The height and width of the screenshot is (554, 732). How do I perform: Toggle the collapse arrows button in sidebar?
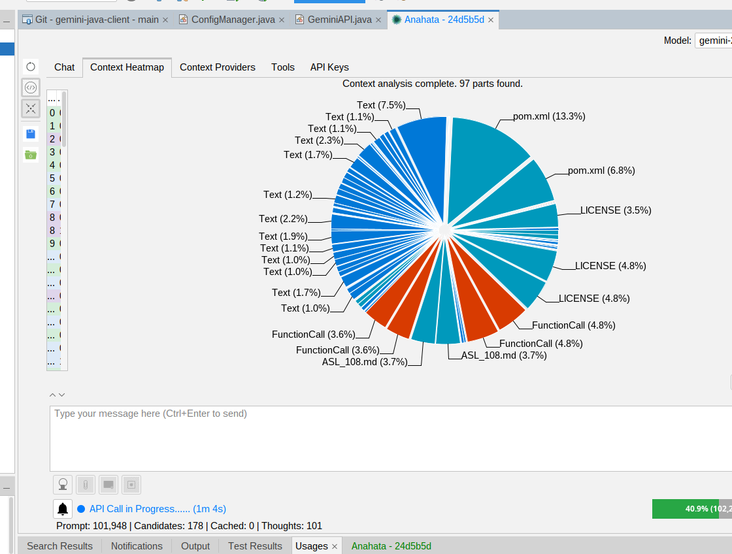(31, 108)
